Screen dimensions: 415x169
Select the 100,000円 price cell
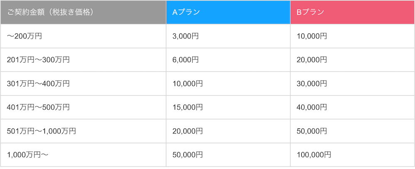(352, 155)
